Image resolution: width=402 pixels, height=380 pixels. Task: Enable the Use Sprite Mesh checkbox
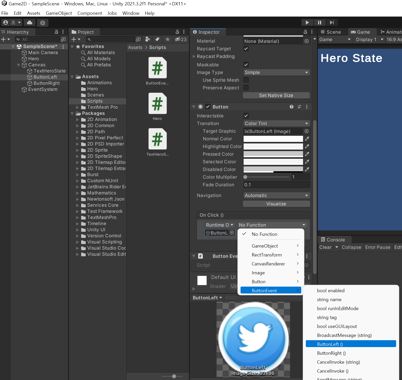[246, 80]
